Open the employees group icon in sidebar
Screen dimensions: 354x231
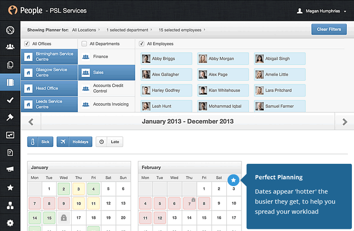pos(10,47)
